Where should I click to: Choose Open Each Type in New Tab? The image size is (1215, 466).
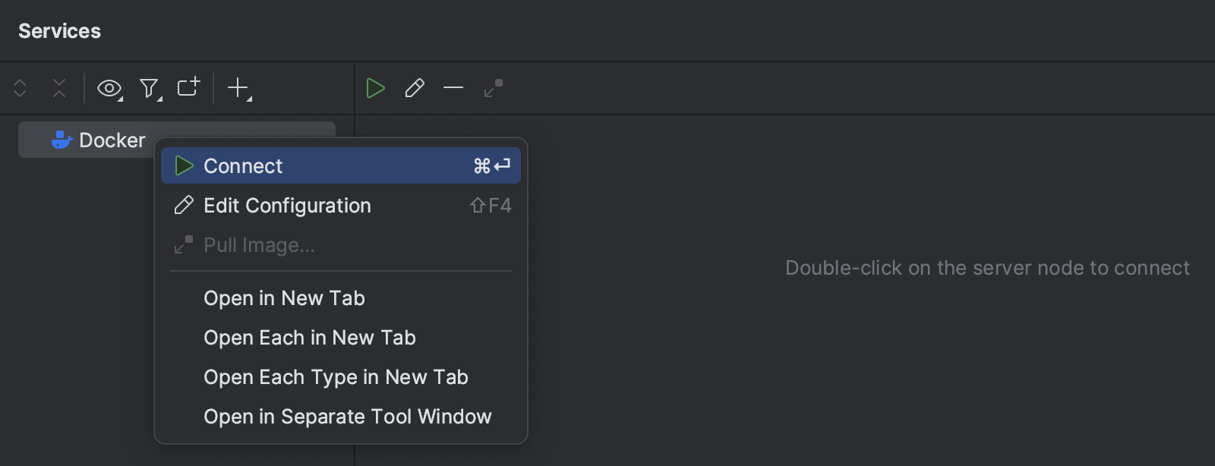[x=335, y=376]
